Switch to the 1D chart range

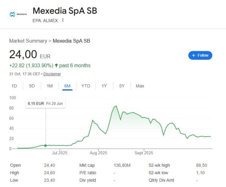tap(14, 86)
